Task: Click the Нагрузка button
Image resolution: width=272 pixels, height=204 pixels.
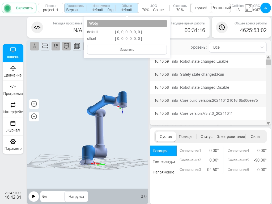Action: pyautogui.click(x=76, y=197)
